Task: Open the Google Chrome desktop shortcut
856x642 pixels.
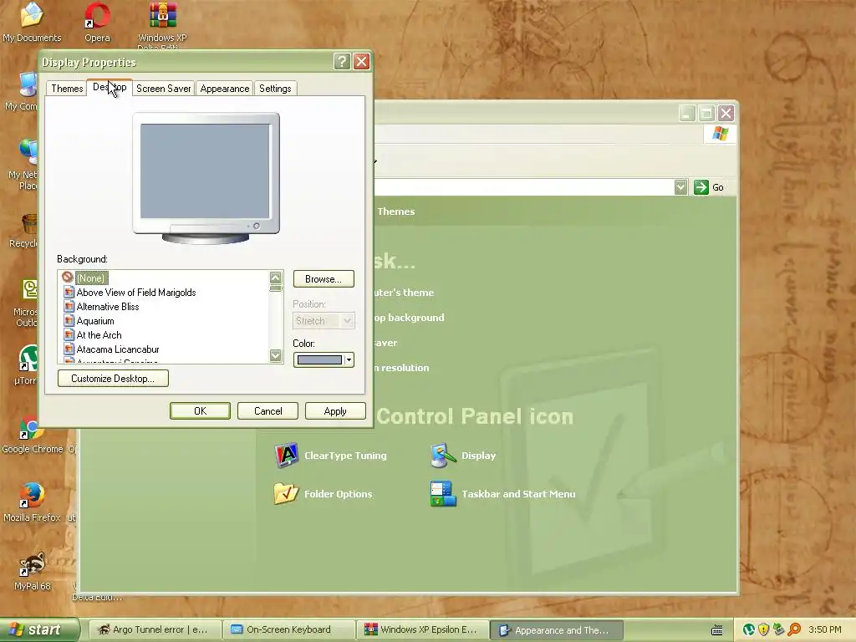Action: point(32,435)
